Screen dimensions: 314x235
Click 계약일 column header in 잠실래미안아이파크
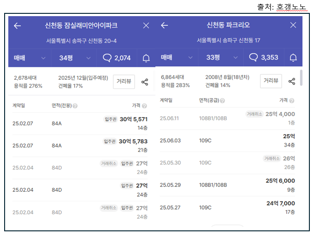[18, 106]
